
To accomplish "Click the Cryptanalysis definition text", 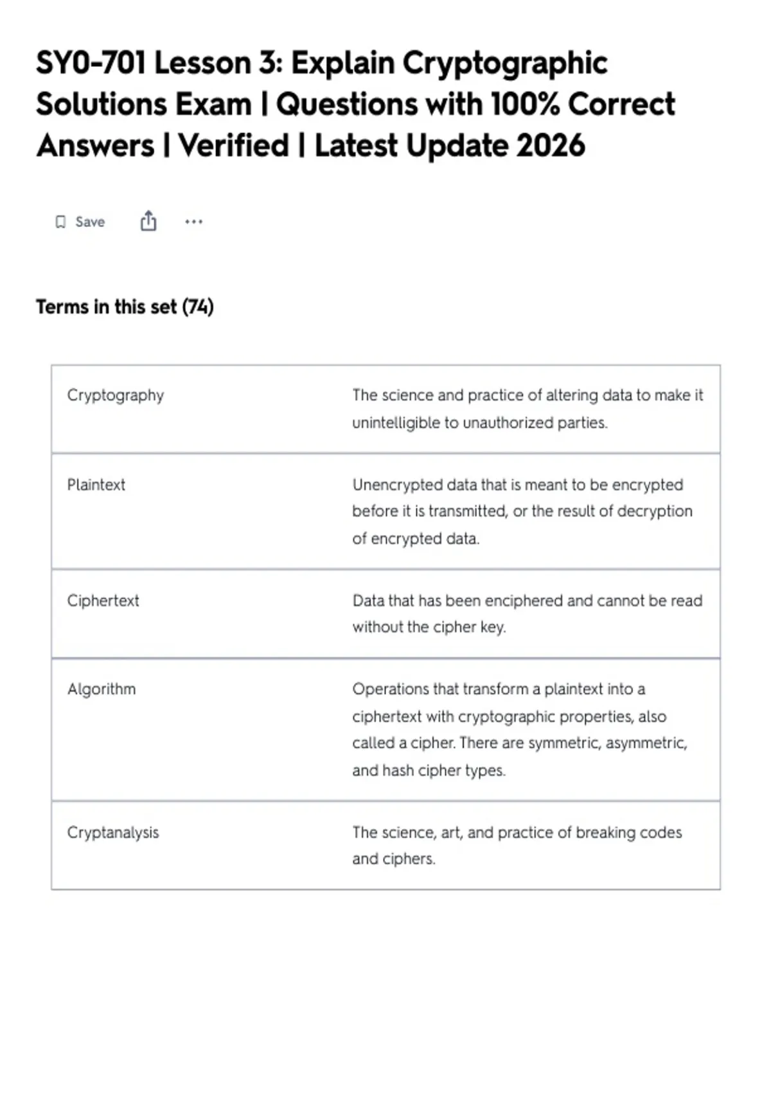I will tap(517, 845).
